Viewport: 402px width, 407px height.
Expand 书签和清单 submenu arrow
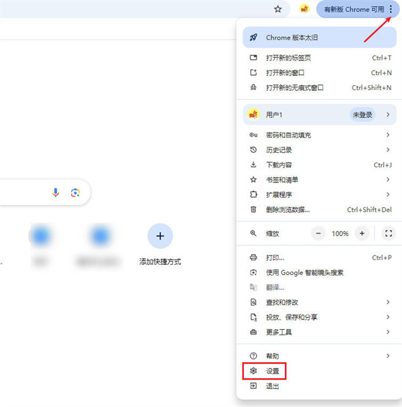pos(388,180)
